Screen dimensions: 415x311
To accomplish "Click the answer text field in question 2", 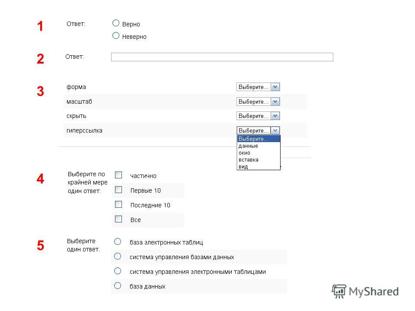I will pos(222,57).
